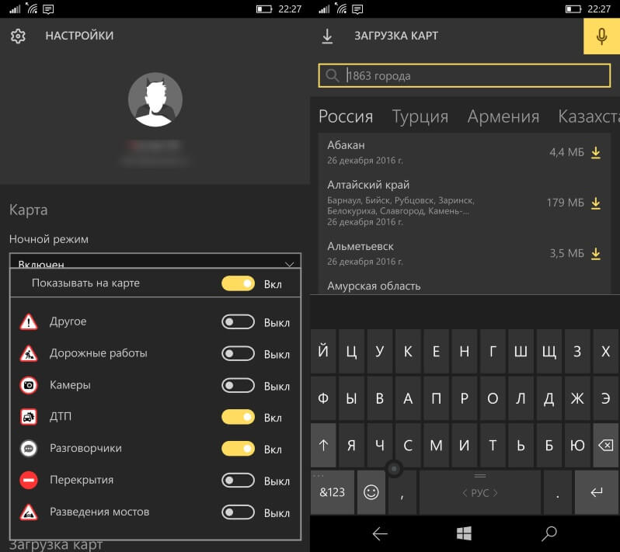Switch to the Турция tab
The width and height of the screenshot is (620, 552).
(420, 116)
